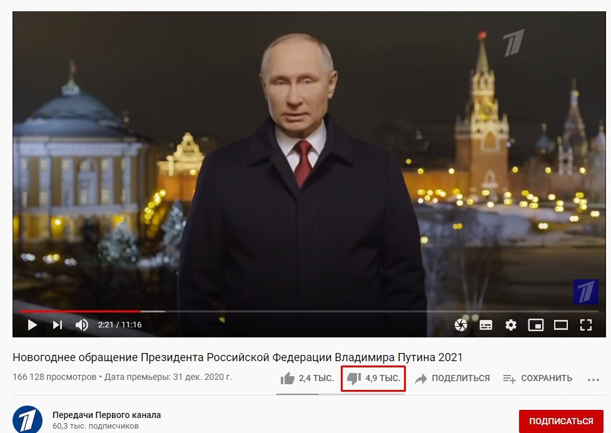
Task: Switch to miniplayer mode
Action: click(536, 325)
